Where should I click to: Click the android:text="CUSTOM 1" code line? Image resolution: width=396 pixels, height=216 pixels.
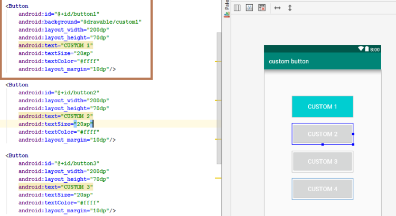[x=55, y=45]
